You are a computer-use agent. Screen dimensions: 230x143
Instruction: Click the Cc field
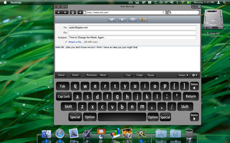(x=132, y=33)
